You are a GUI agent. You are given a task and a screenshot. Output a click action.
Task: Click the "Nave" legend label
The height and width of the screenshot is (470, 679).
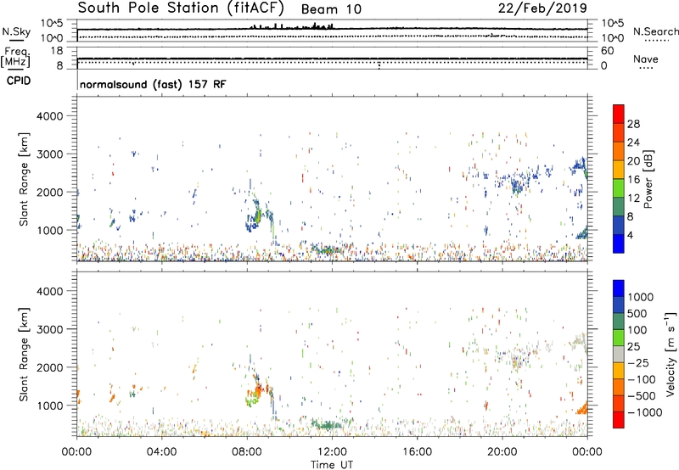pyautogui.click(x=645, y=59)
